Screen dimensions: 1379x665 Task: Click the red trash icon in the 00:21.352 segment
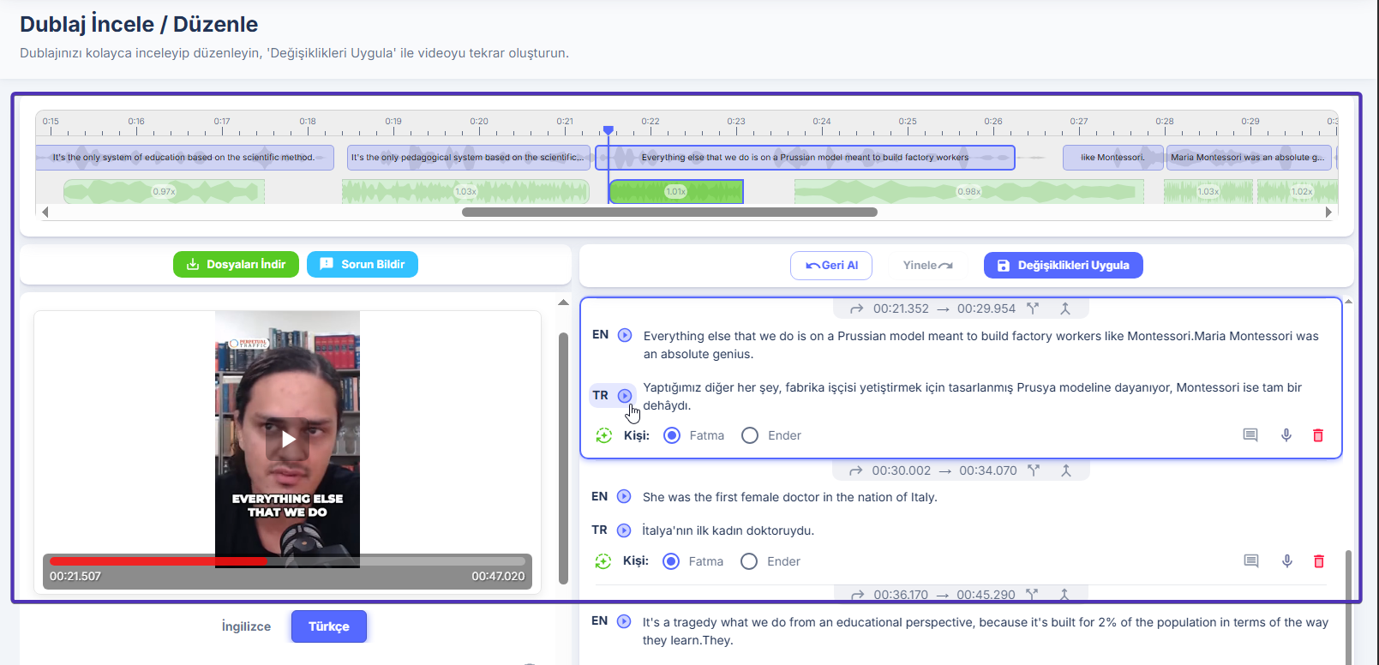coord(1318,435)
